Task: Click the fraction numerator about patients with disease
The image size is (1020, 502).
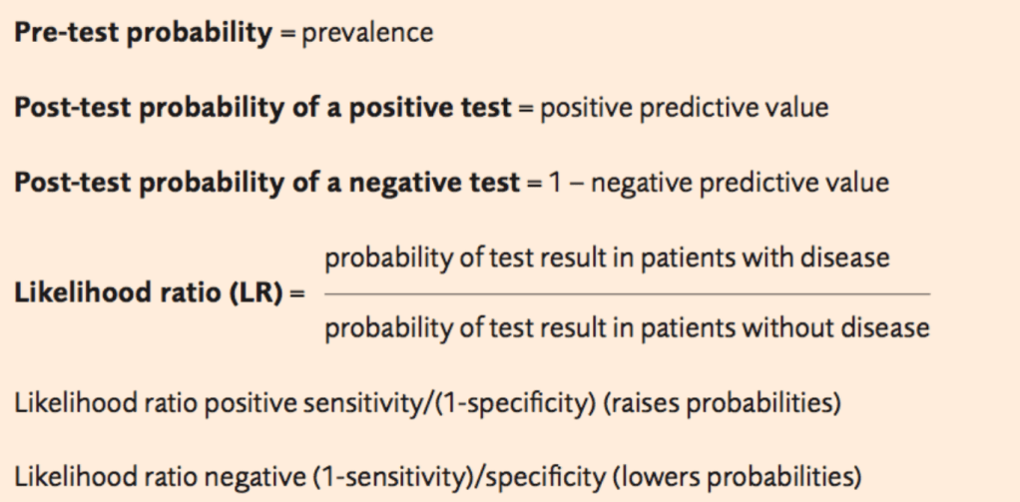Action: coord(607,257)
